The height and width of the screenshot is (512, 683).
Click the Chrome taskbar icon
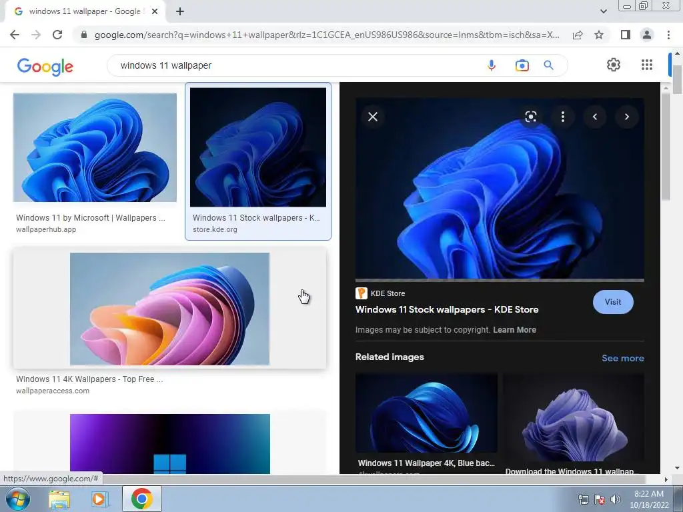tap(141, 499)
